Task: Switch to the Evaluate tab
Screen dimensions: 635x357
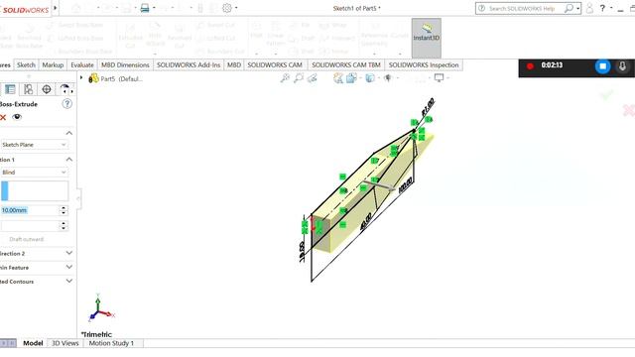Action: 82,64
